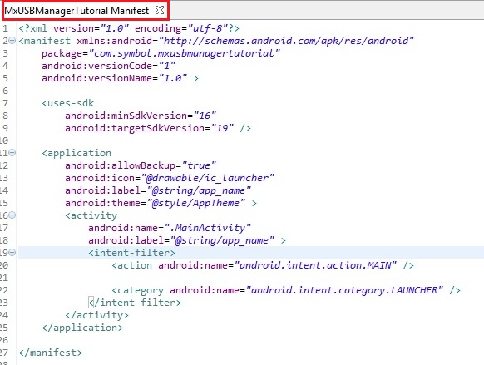Collapse the application element fold marker
This screenshot has height=365, width=484.
click(12, 153)
